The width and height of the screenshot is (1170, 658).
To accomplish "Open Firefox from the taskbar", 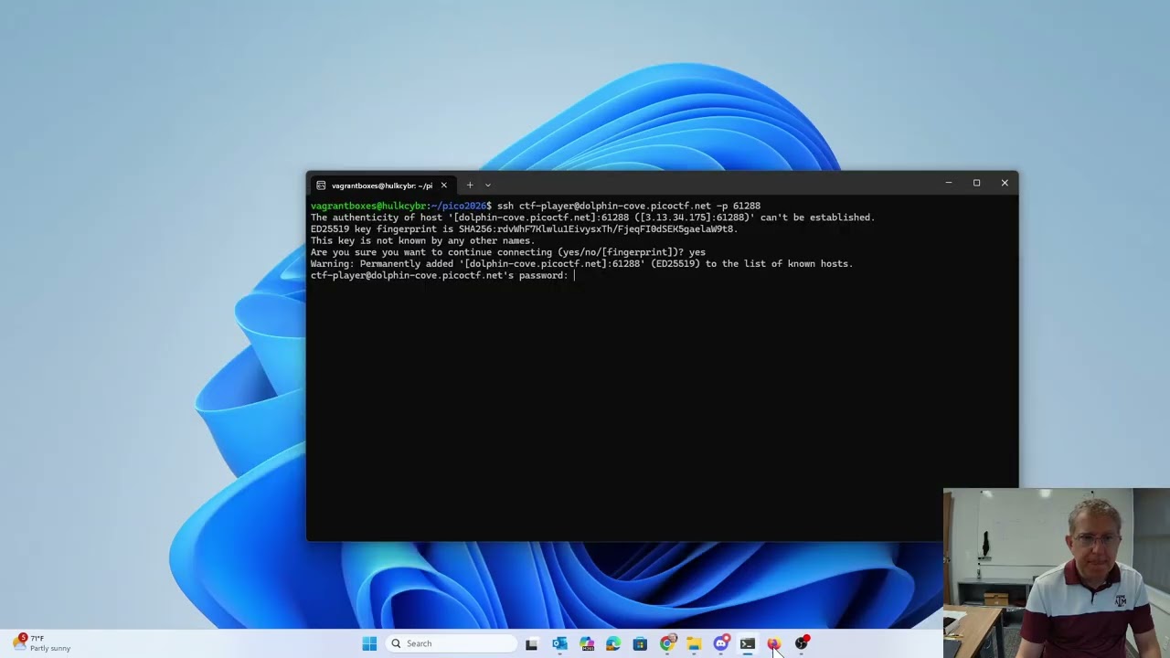I will [x=774, y=643].
